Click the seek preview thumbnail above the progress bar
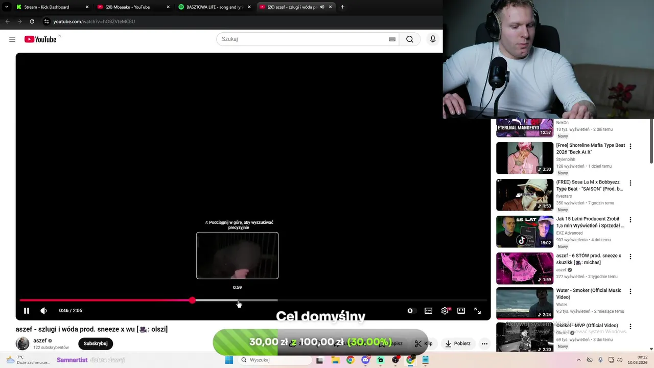 (238, 256)
